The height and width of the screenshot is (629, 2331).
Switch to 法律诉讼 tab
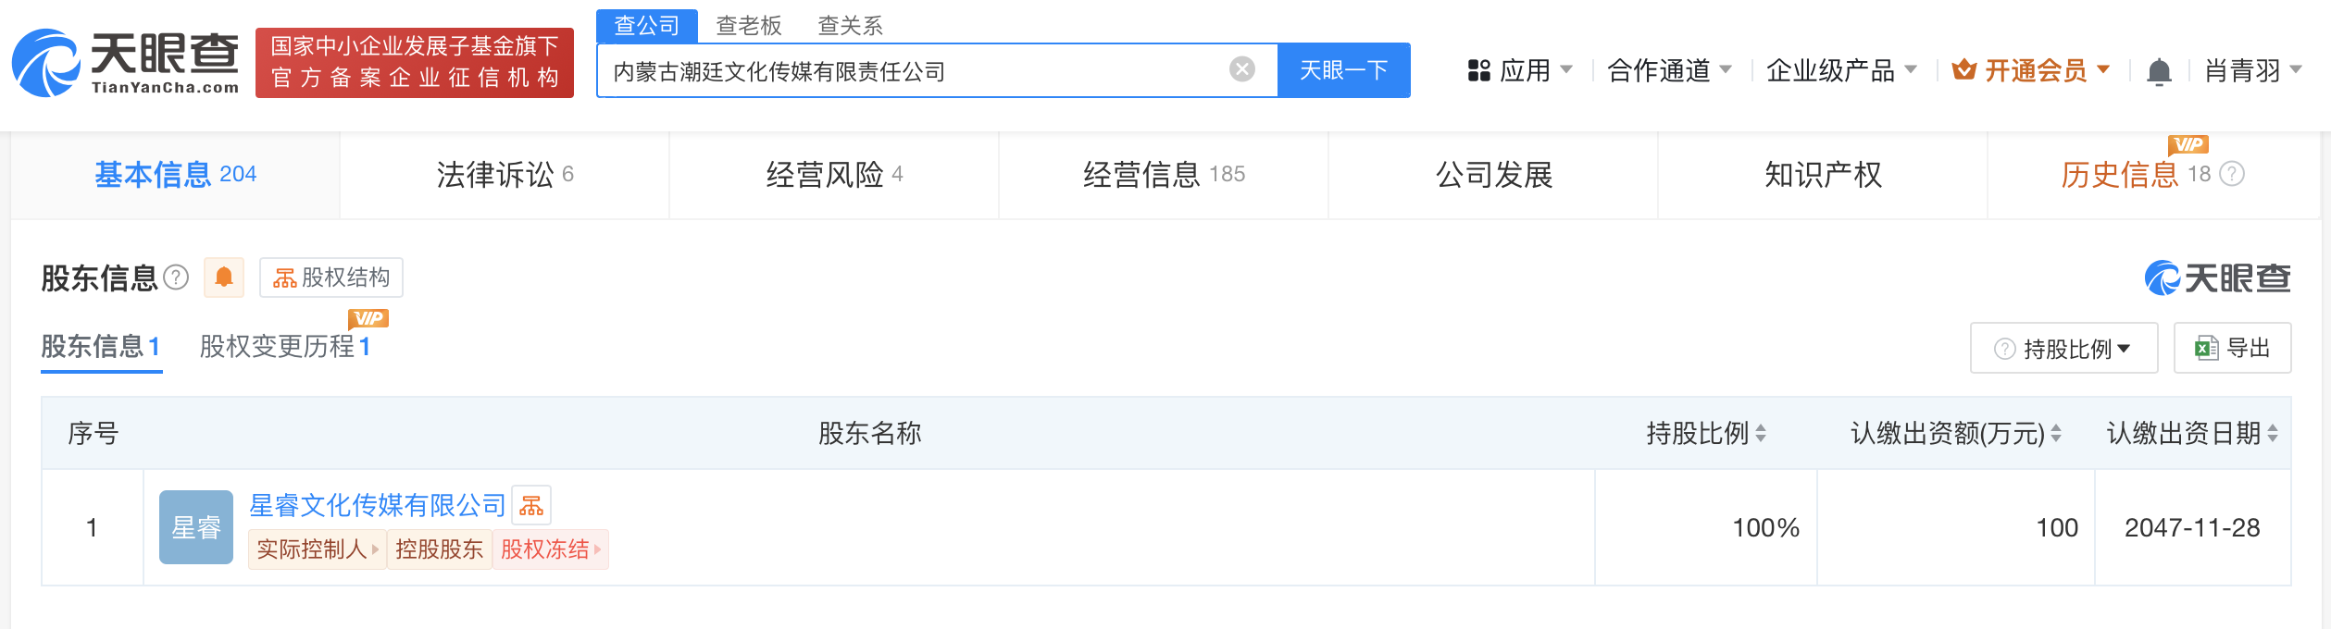(505, 174)
